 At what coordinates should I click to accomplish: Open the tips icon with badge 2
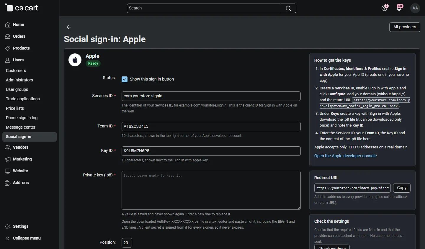click(x=385, y=8)
